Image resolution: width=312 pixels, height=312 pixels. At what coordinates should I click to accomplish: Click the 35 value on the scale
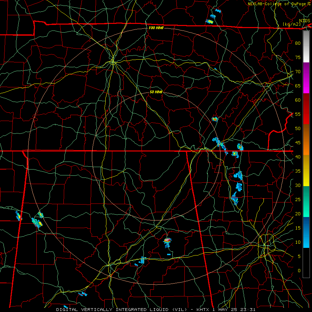coord(298,171)
